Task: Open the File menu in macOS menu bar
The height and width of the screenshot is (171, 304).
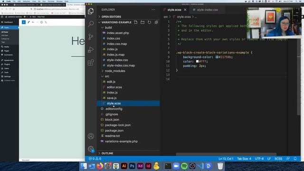Action: 14,1
